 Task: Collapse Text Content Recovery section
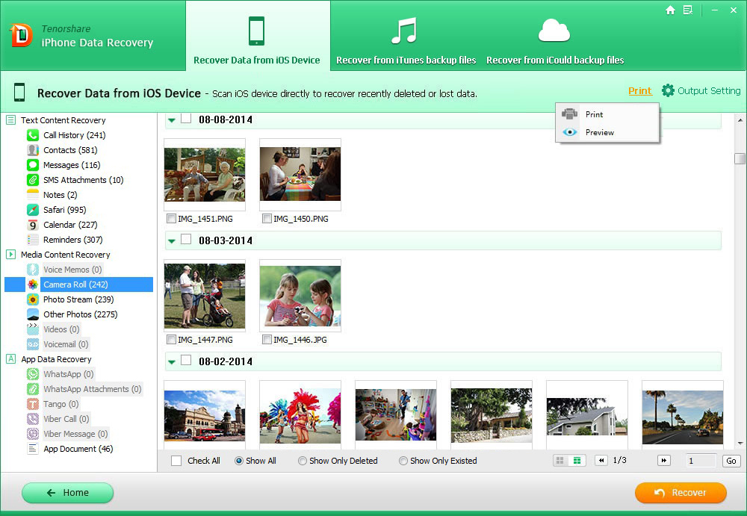[x=10, y=120]
